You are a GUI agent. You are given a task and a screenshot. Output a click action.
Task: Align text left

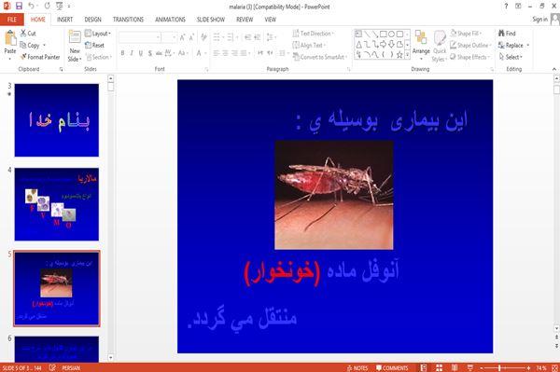[x=217, y=53]
